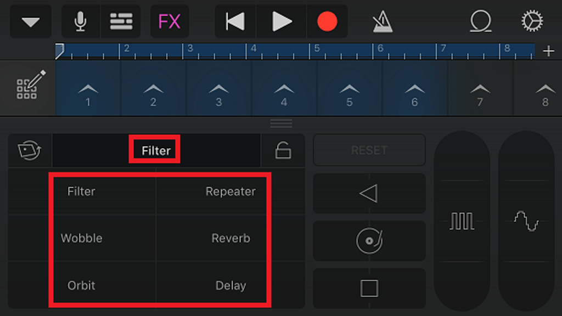562x316 pixels.
Task: Start recording with red Record button
Action: pos(327,21)
